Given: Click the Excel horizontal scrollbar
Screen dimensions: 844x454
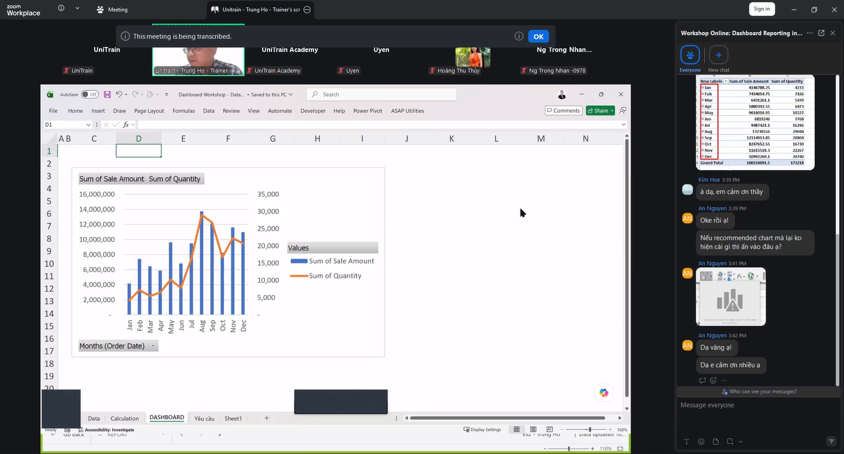Looking at the screenshot, I should point(507,418).
